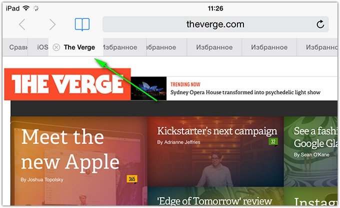
Task: Switch to the rightmost Избранное tab
Action: pos(317,47)
